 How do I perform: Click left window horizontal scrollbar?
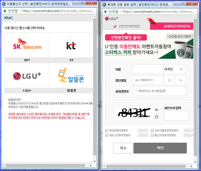pos(45,166)
